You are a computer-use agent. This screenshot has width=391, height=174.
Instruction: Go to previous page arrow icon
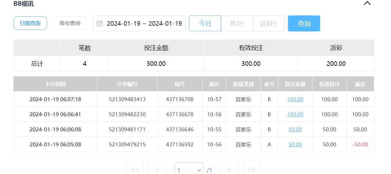pyautogui.click(x=157, y=170)
